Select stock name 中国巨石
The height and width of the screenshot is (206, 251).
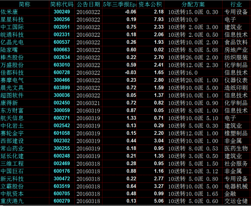point(12,171)
